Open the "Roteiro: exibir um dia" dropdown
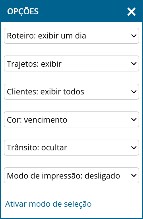This screenshot has height=219, width=143. point(71,36)
